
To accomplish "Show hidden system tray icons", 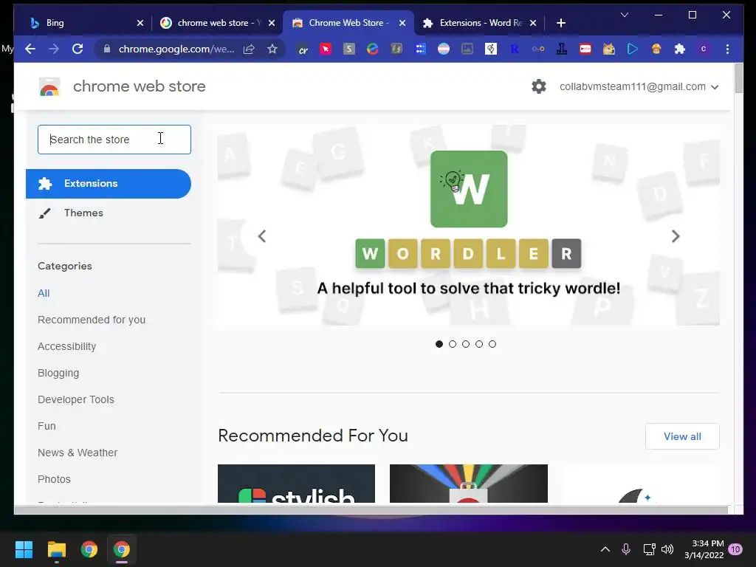I will (x=605, y=549).
